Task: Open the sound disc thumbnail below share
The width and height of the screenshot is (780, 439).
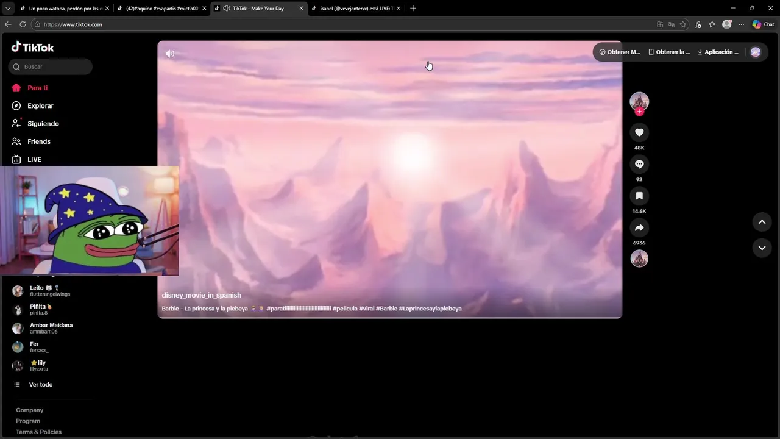Action: 639,259
